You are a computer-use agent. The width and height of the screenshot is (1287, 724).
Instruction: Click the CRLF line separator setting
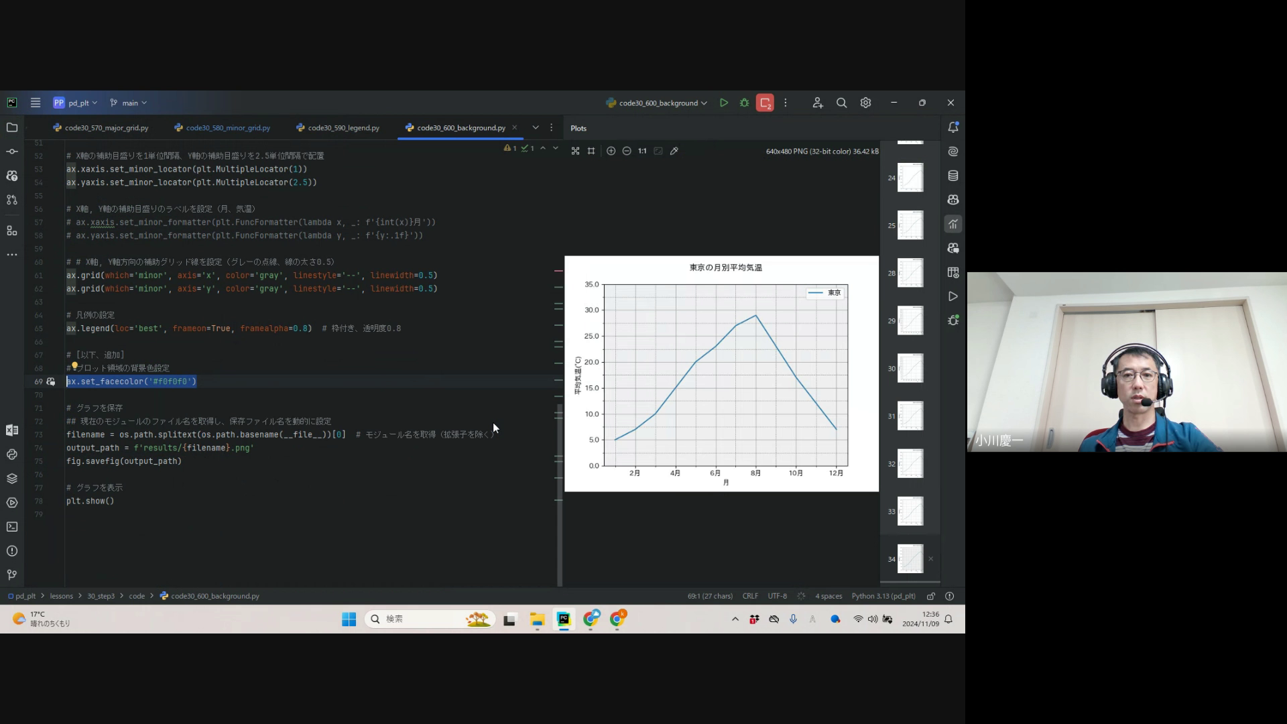click(750, 596)
